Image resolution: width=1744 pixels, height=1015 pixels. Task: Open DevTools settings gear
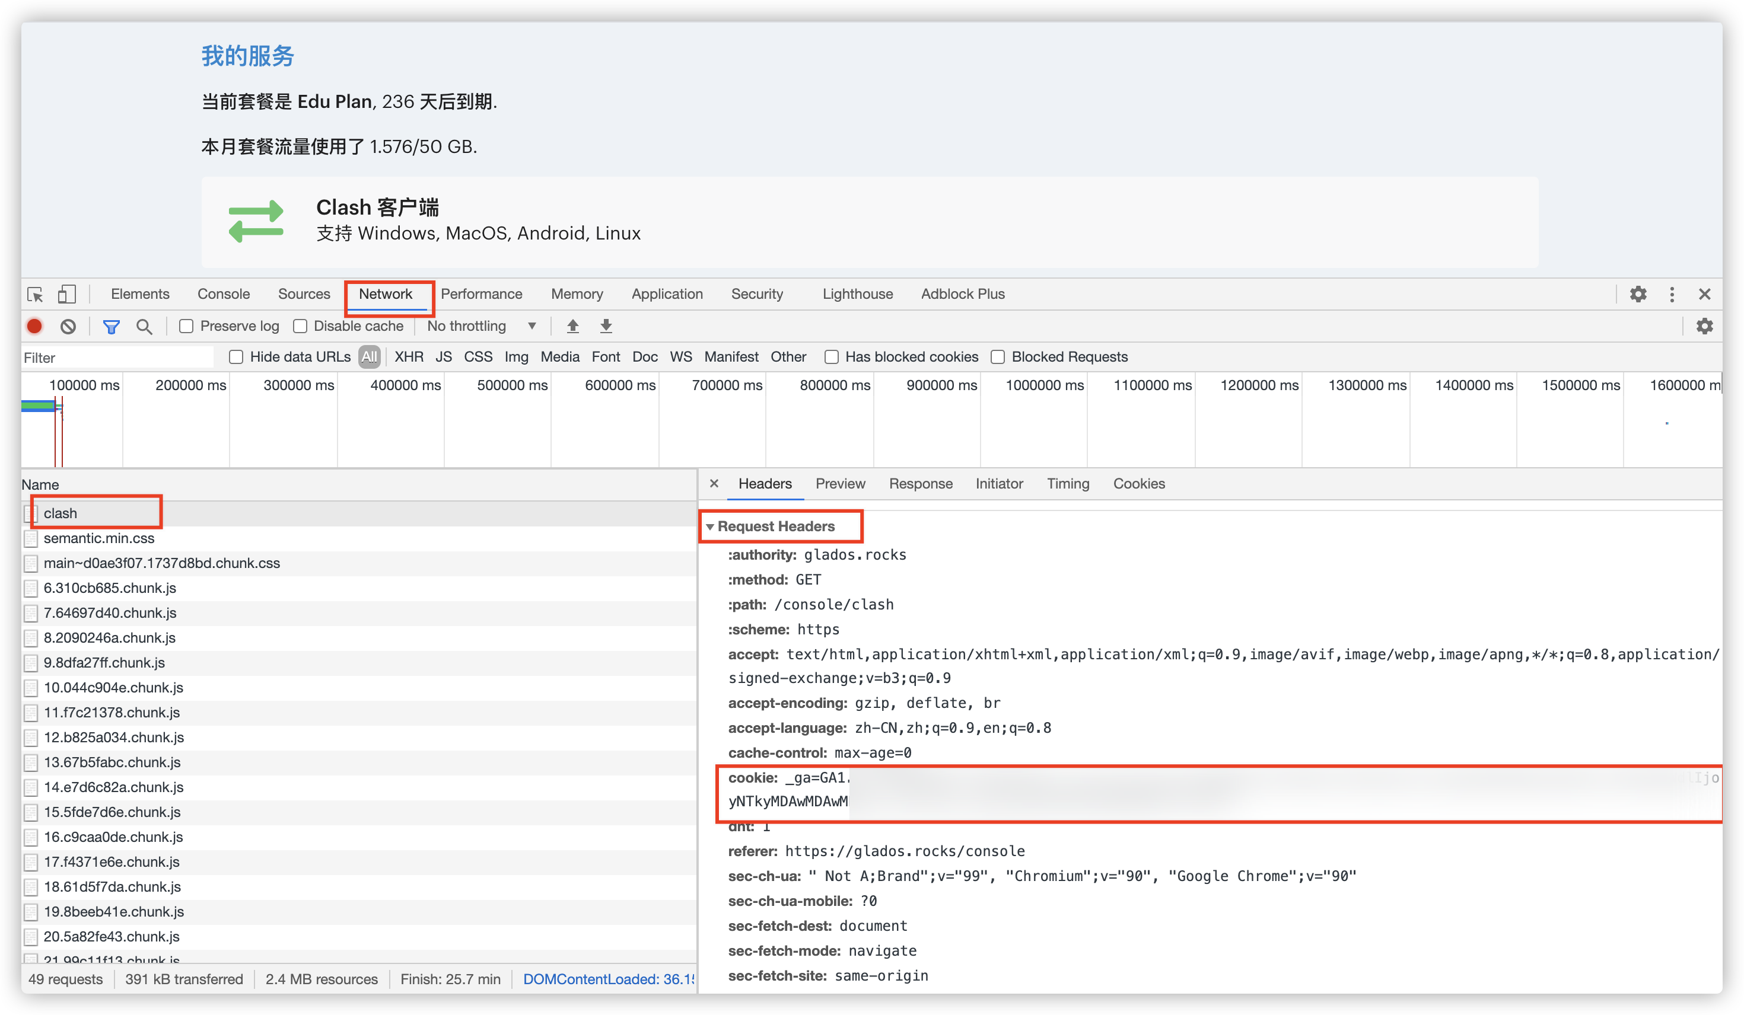point(1637,294)
